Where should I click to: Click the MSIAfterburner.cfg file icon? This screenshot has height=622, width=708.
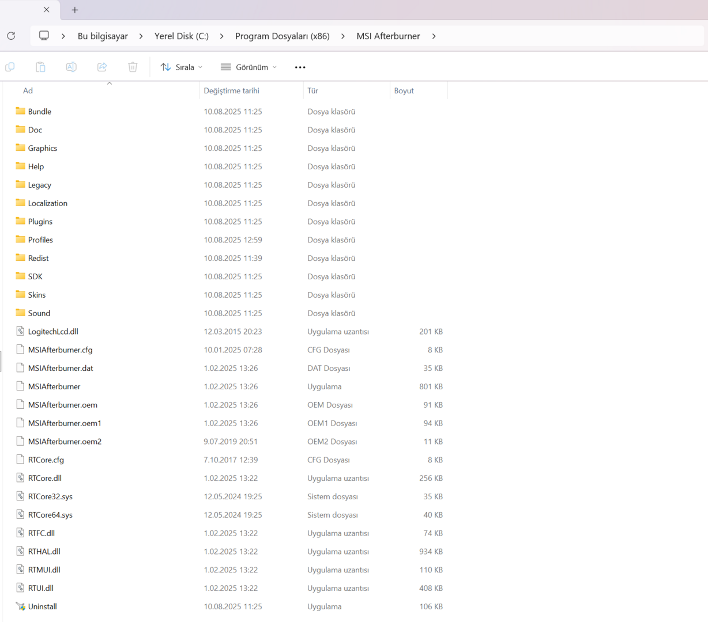[x=20, y=349]
